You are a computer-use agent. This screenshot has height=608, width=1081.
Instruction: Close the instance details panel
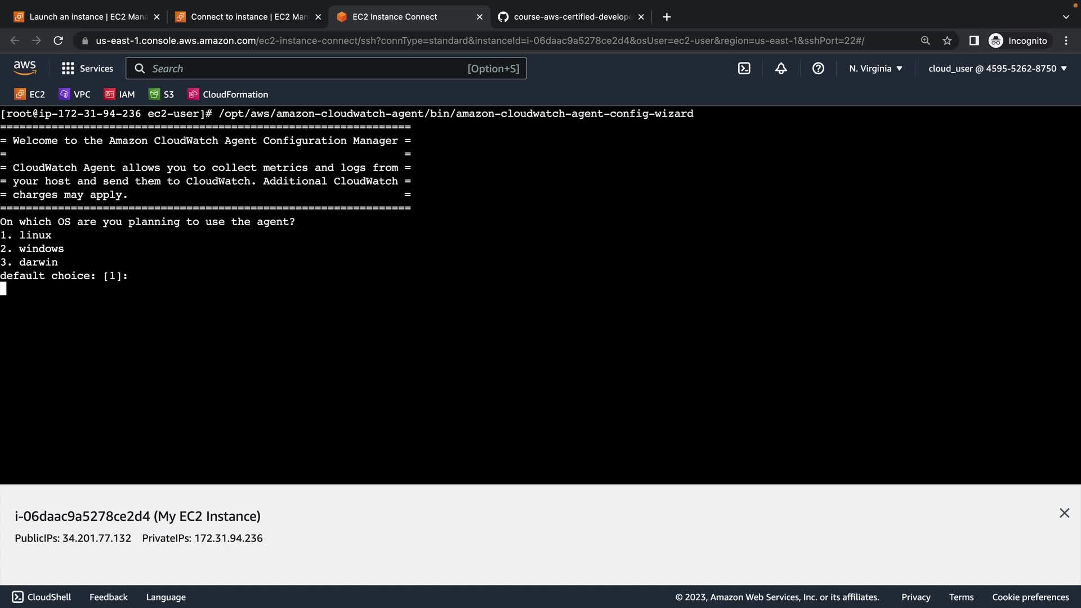(x=1064, y=513)
